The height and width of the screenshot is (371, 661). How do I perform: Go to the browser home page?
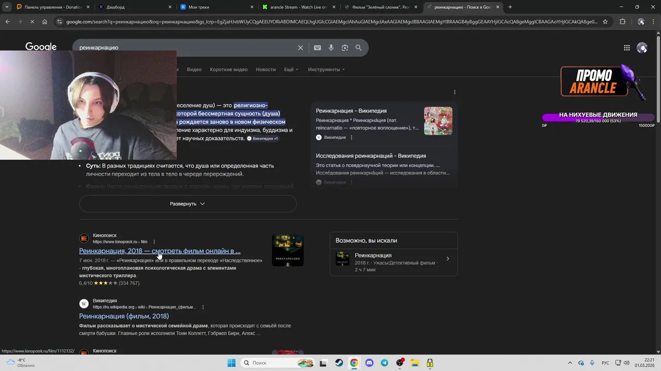[45, 22]
